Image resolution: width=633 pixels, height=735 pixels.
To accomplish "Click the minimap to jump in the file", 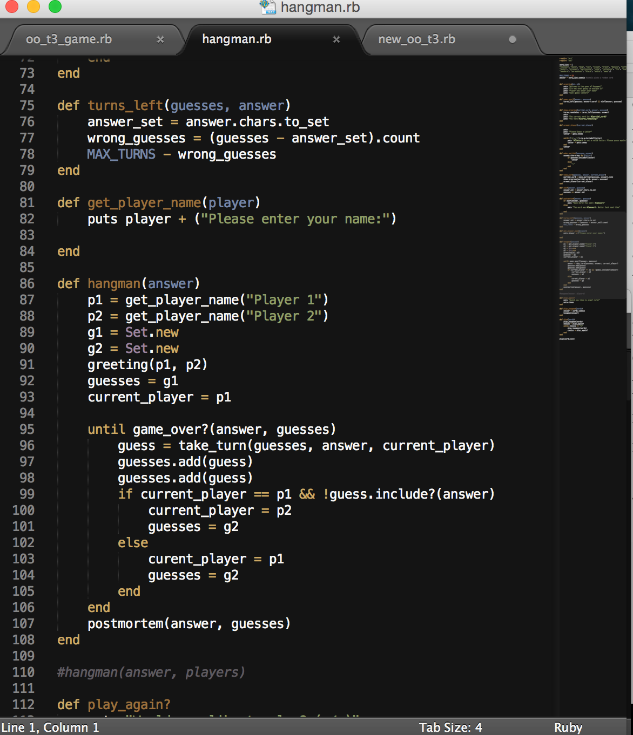I will [x=589, y=216].
